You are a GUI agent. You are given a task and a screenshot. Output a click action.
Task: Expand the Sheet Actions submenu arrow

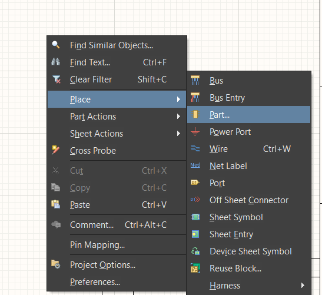pyautogui.click(x=178, y=134)
